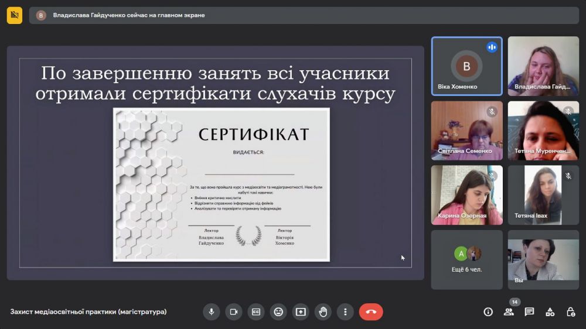Open the chat panel
This screenshot has height=329, width=586.
coord(529,312)
